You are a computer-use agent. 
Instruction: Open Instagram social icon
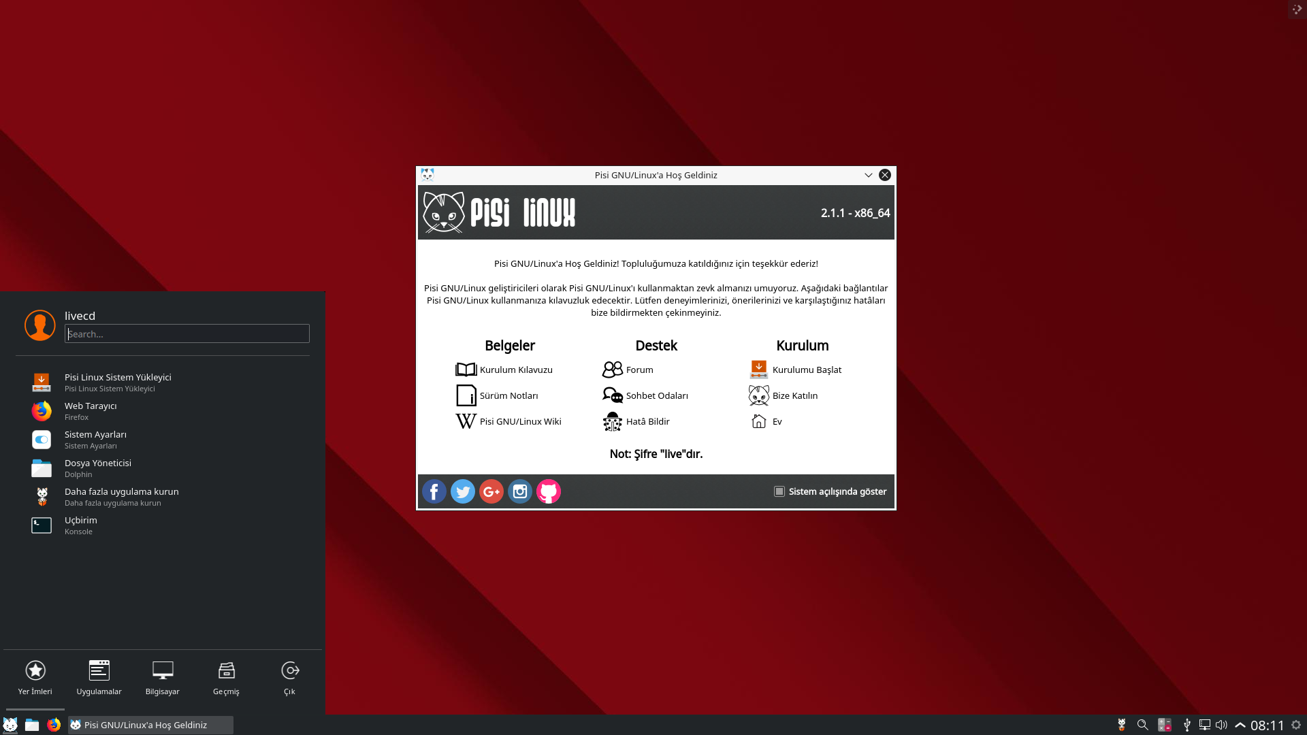click(520, 491)
